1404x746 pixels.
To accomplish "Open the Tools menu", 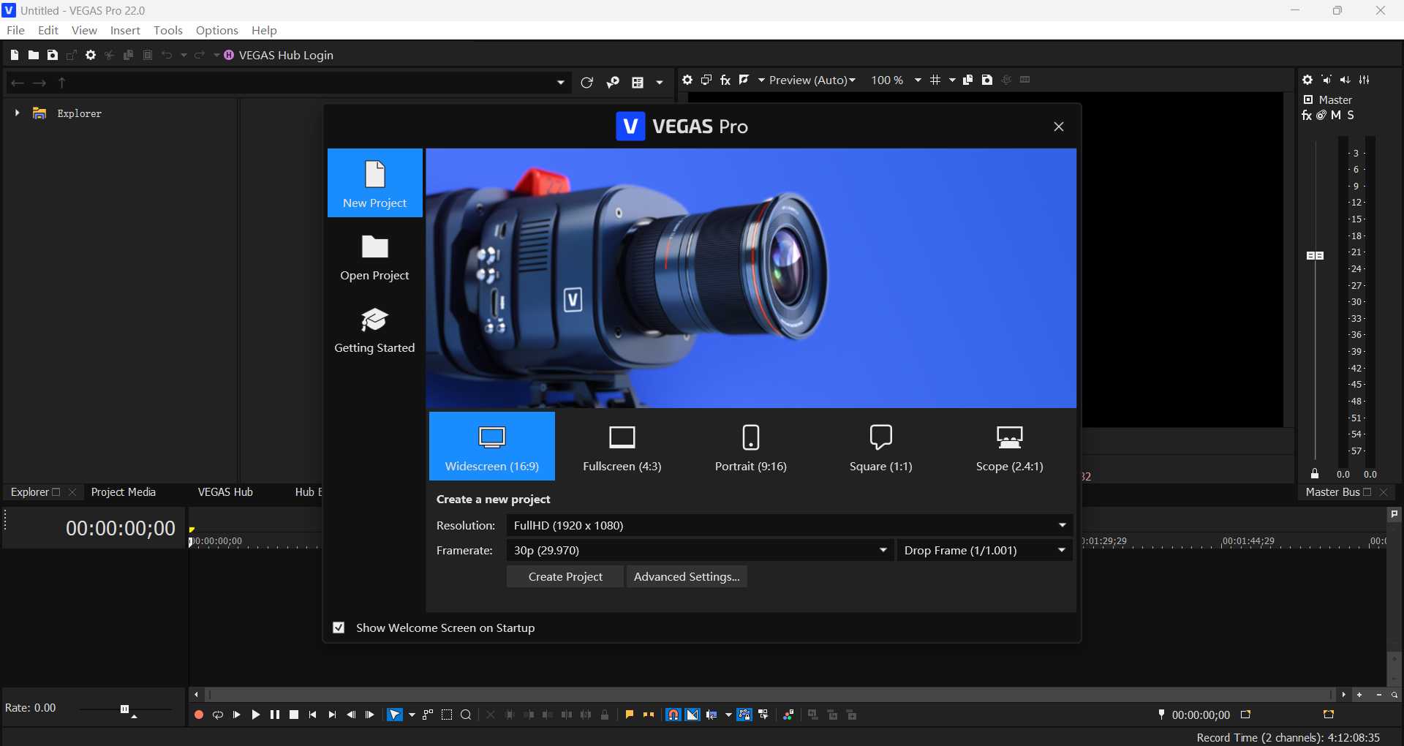I will [168, 30].
